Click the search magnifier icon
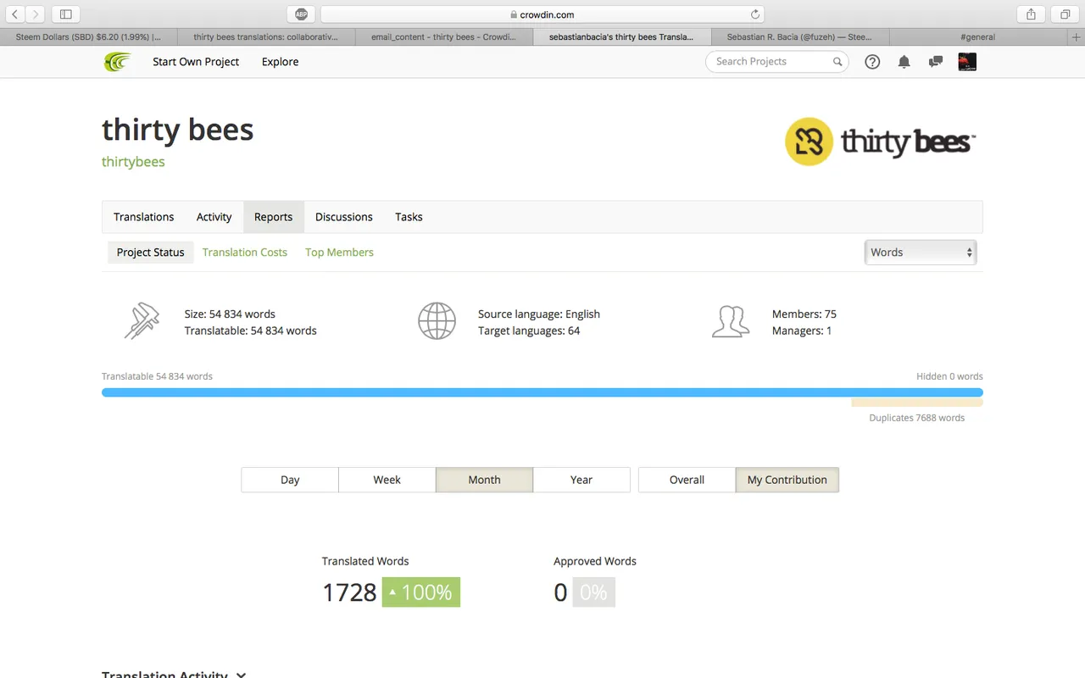1085x678 pixels. [x=837, y=62]
